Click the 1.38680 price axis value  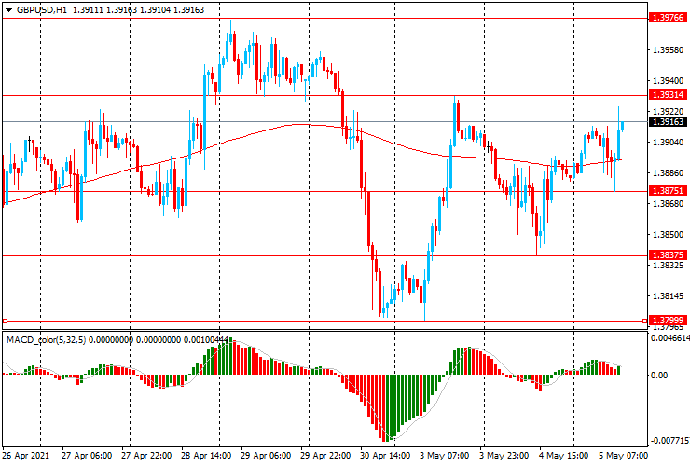(669, 204)
